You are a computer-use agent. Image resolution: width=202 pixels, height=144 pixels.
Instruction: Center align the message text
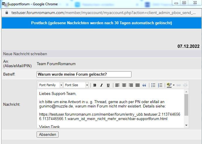(124, 85)
